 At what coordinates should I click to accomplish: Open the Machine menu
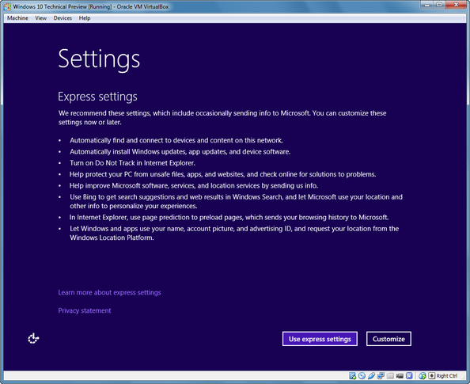(17, 18)
